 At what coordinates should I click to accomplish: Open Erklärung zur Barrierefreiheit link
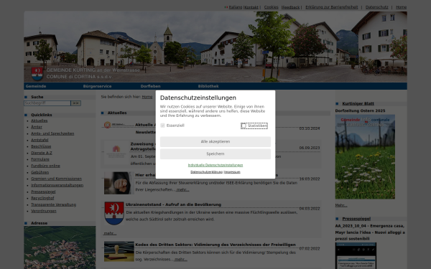pyautogui.click(x=332, y=7)
